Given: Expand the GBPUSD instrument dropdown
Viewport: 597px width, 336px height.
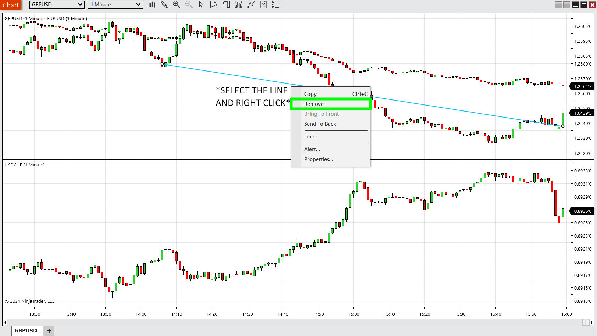Looking at the screenshot, I should (80, 5).
